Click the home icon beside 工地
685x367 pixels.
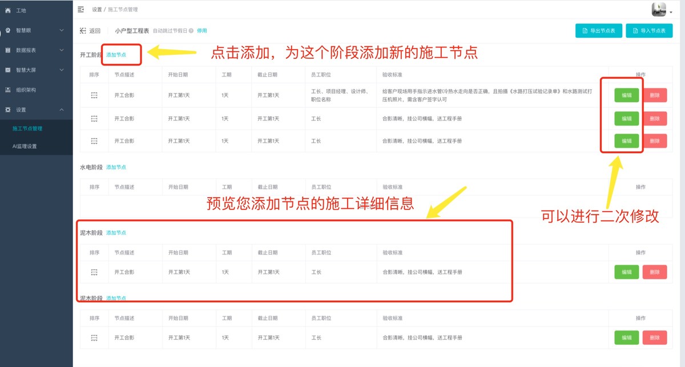click(8, 10)
